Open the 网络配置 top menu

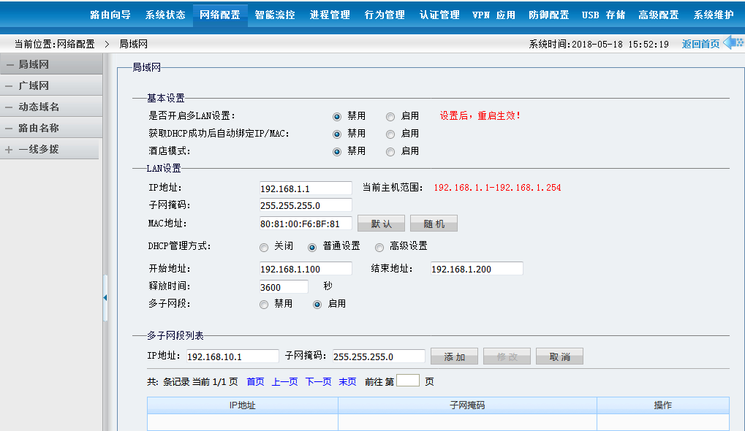coord(220,15)
